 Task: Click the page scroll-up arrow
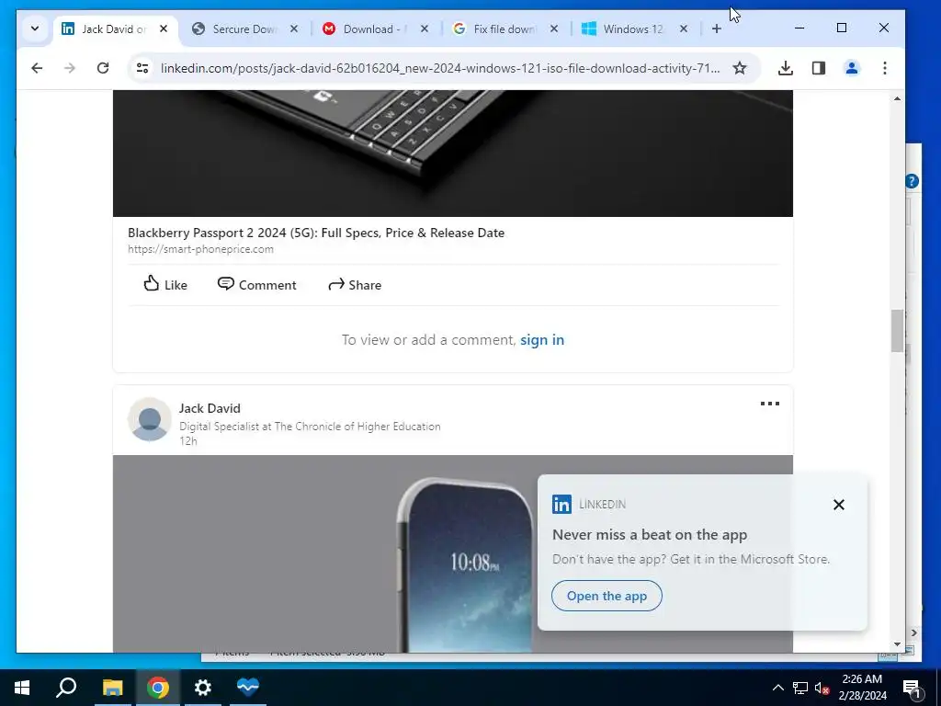(x=897, y=98)
